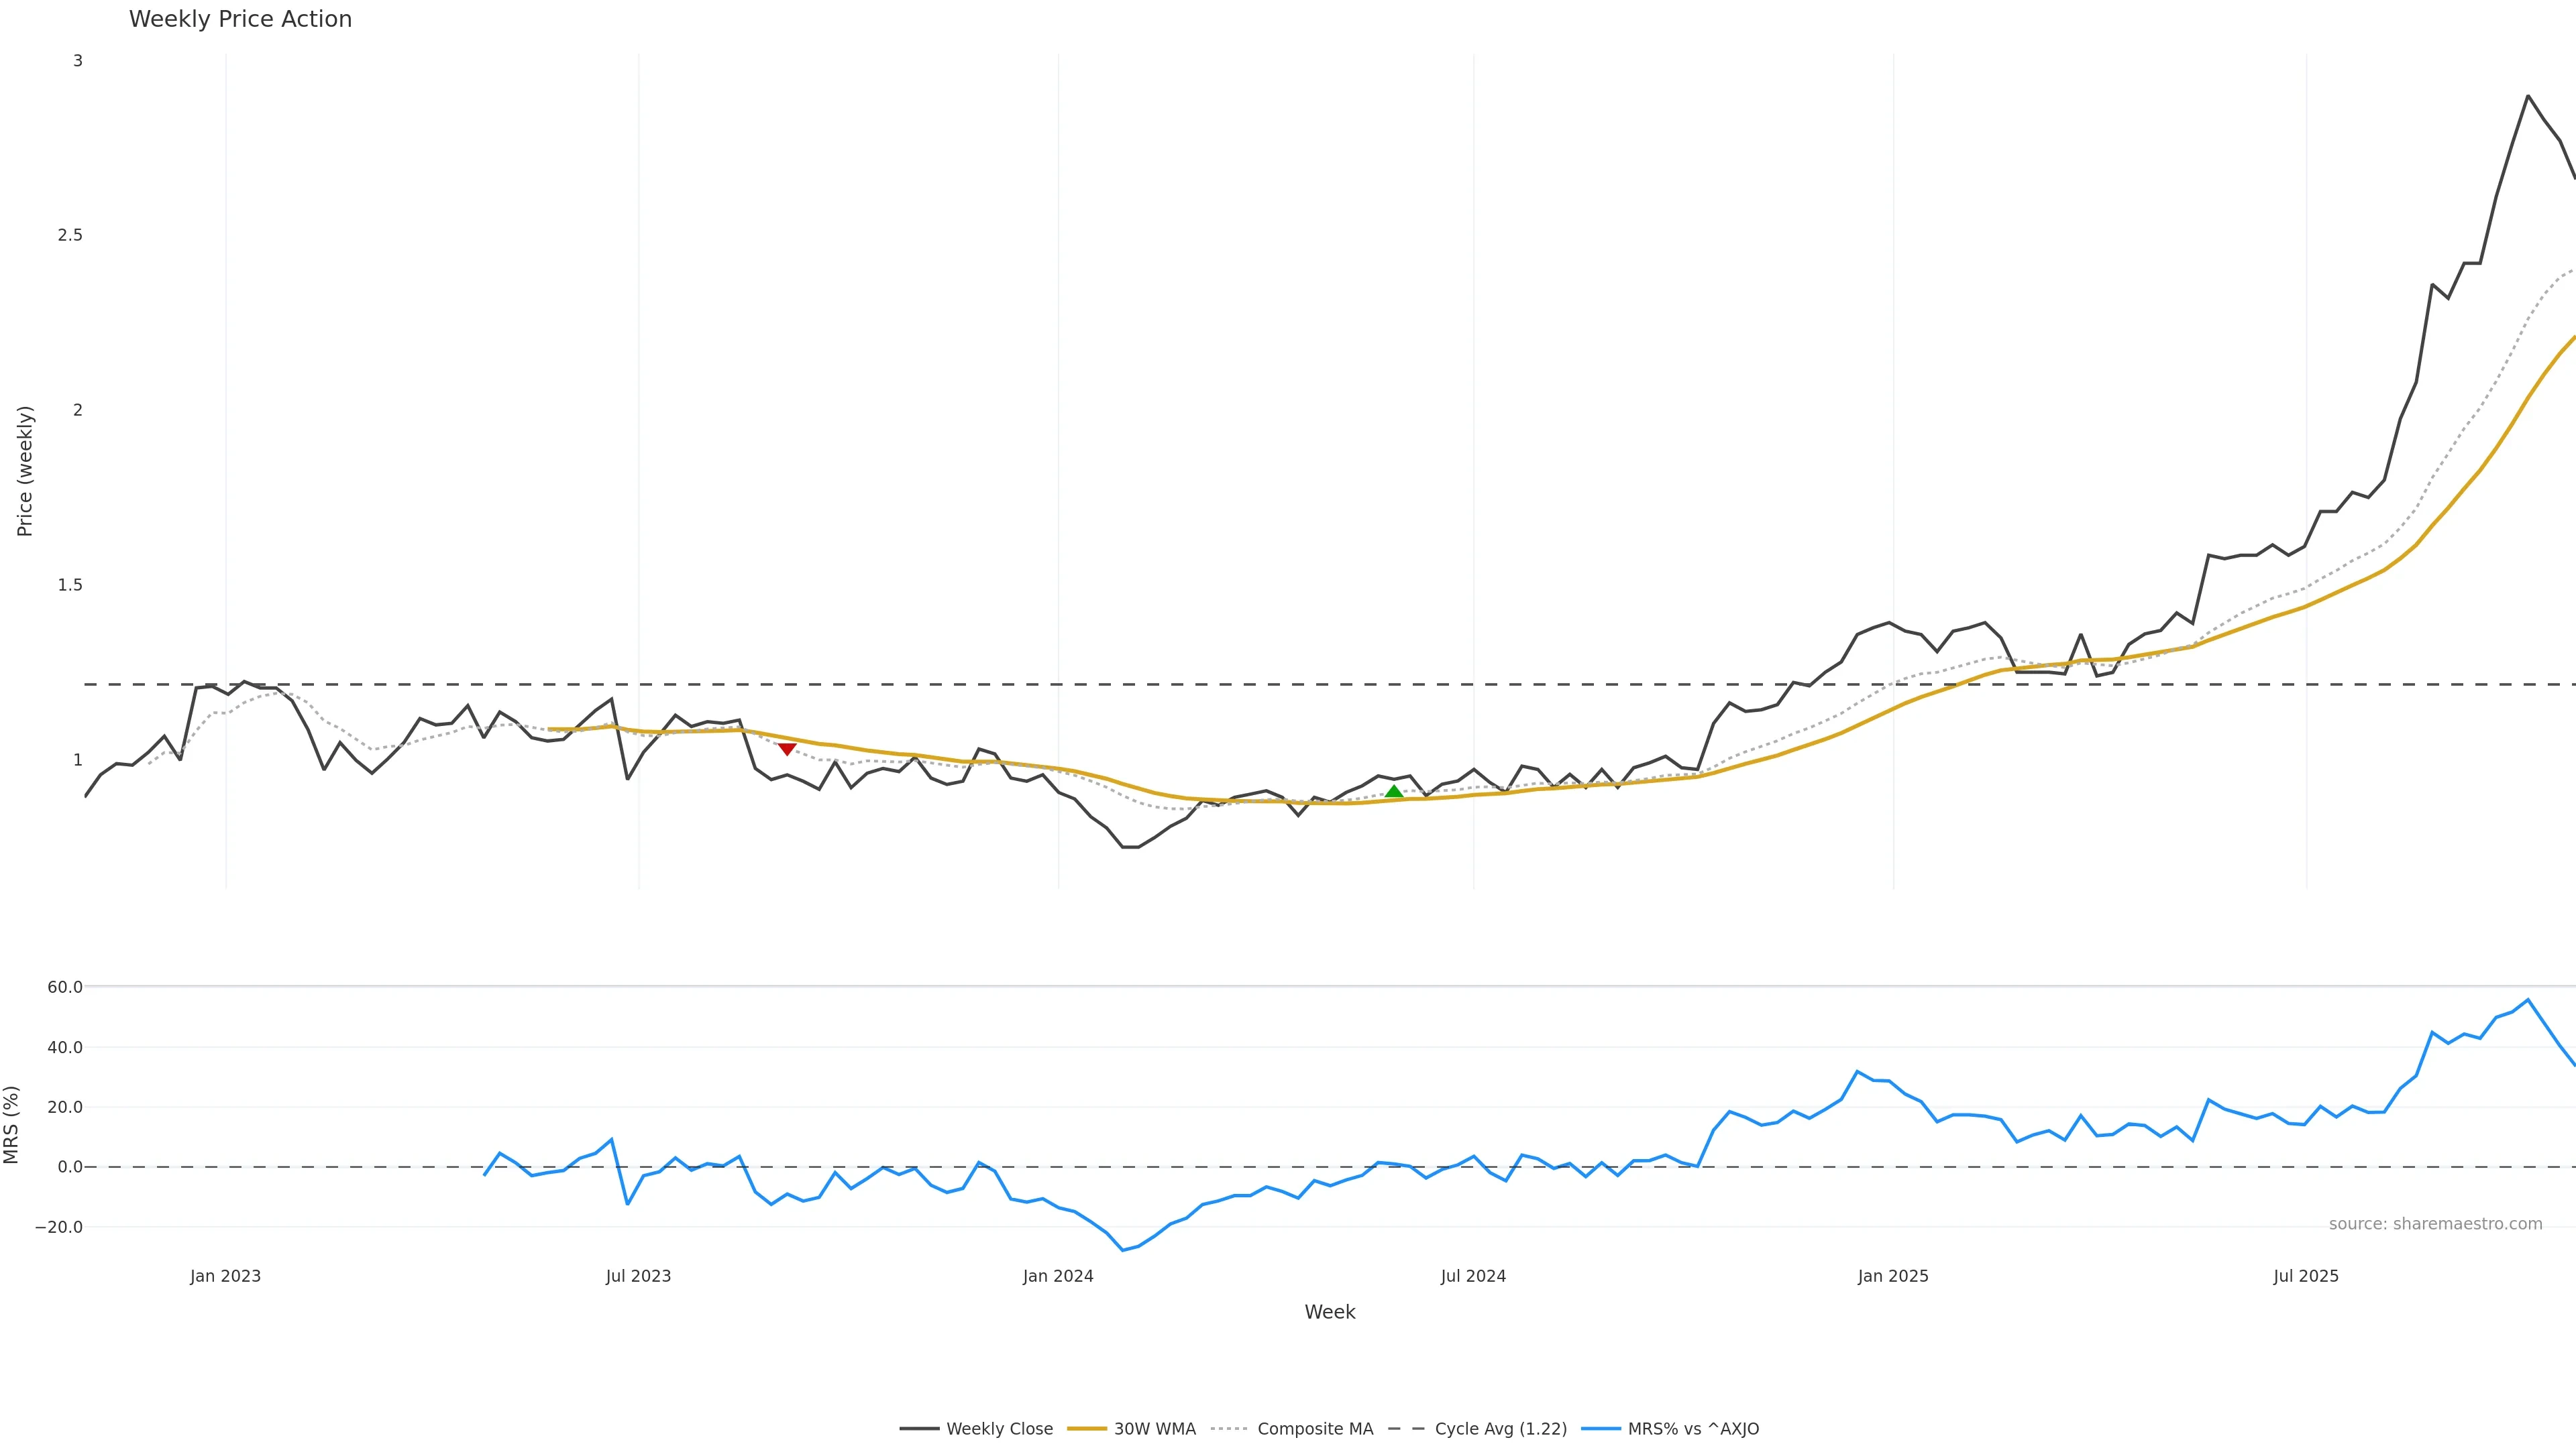Viewport: 2576px width, 1448px height.
Task: Click the 60.0 tick on MRS axis
Action: pyautogui.click(x=65, y=987)
